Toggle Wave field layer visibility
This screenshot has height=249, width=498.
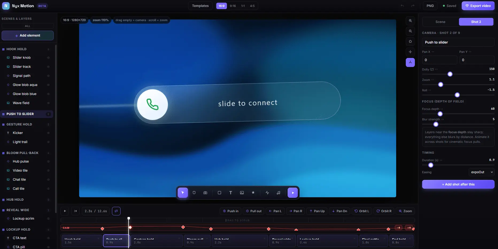pos(48,103)
